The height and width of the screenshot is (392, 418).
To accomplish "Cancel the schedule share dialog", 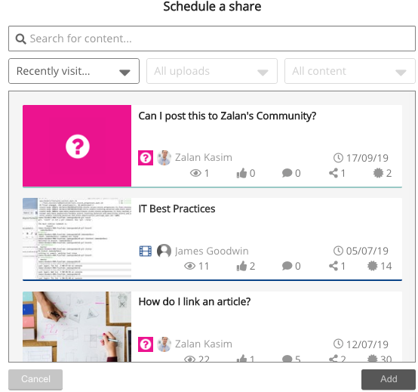I will point(35,379).
